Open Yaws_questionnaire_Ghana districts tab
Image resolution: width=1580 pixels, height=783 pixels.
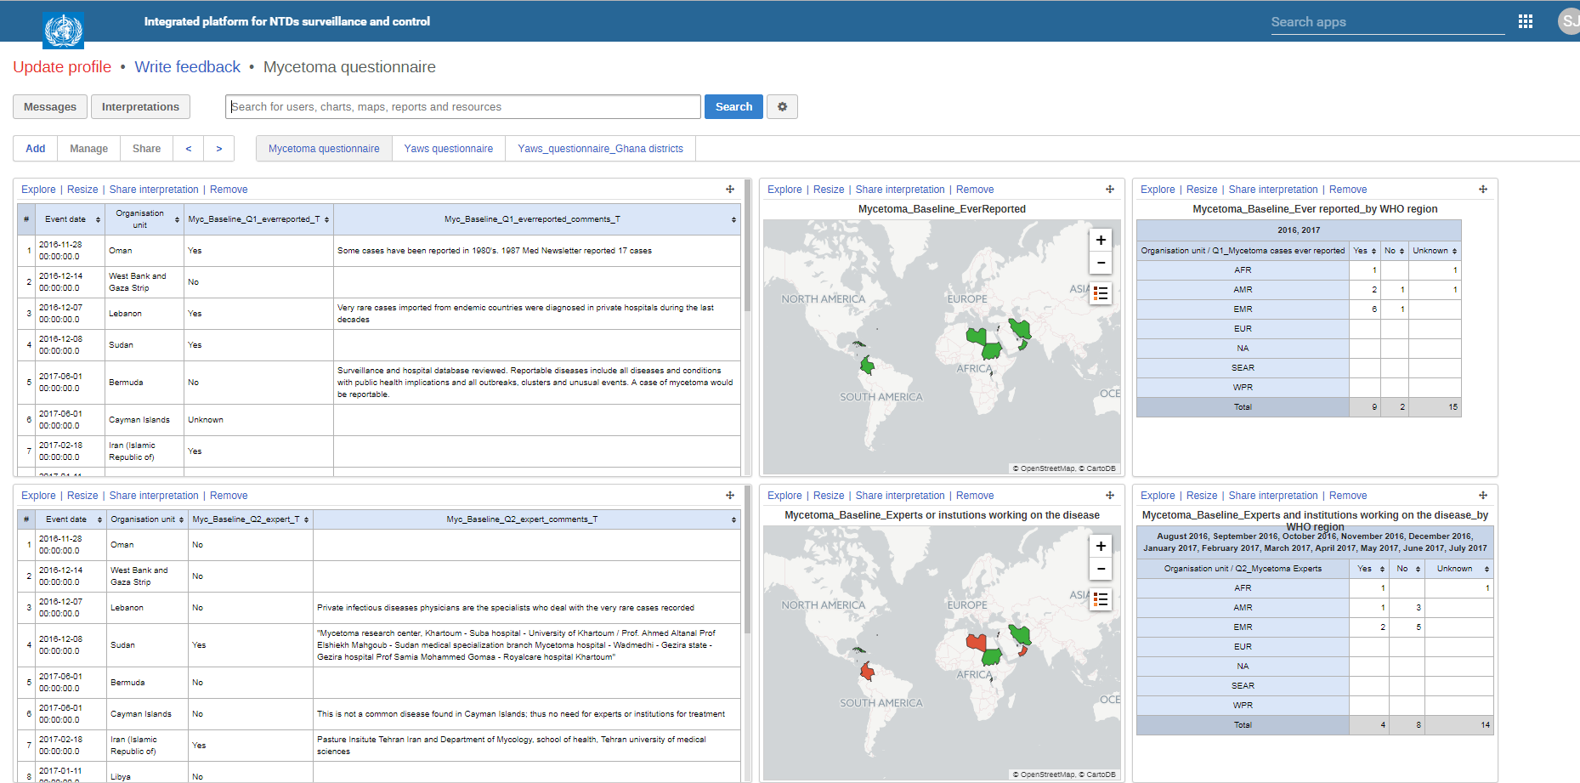tap(600, 149)
